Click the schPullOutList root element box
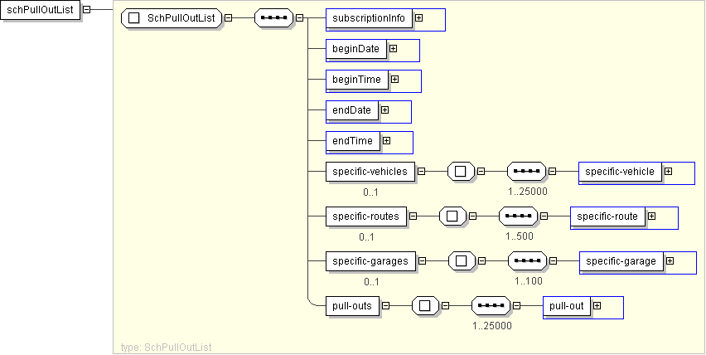The image size is (706, 355). 40,9
